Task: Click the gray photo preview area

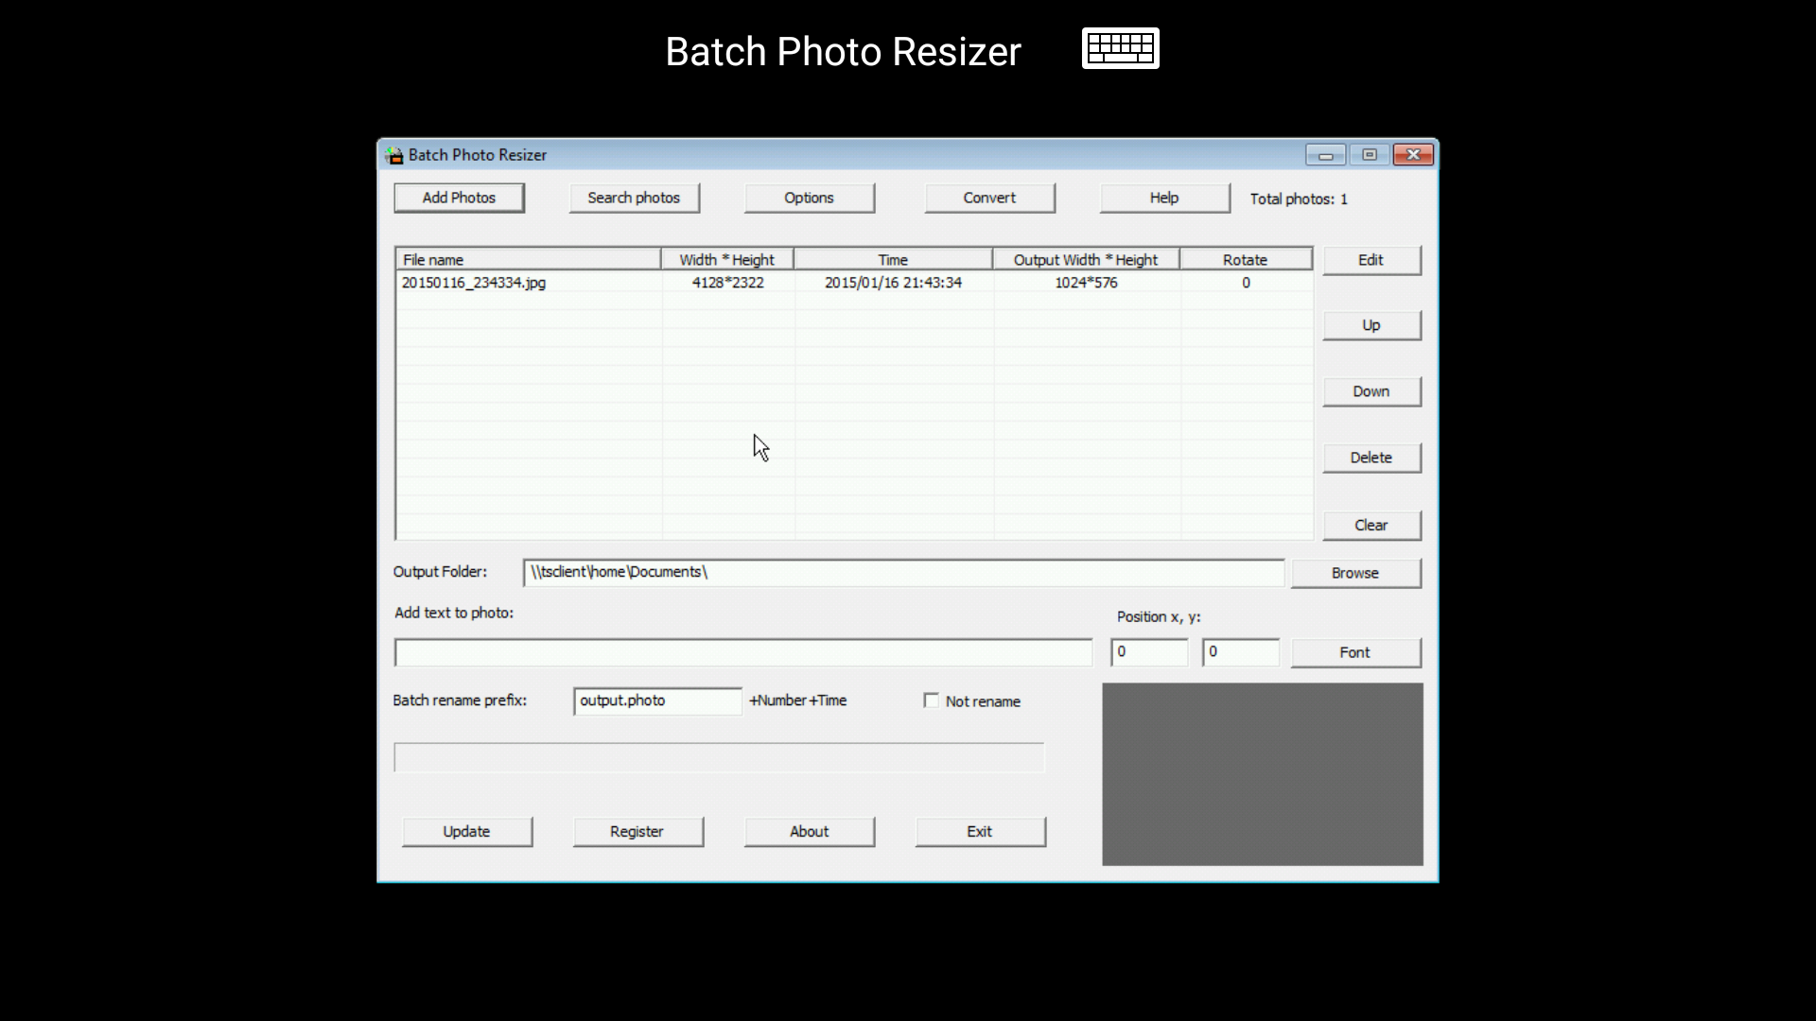Action: [1263, 774]
